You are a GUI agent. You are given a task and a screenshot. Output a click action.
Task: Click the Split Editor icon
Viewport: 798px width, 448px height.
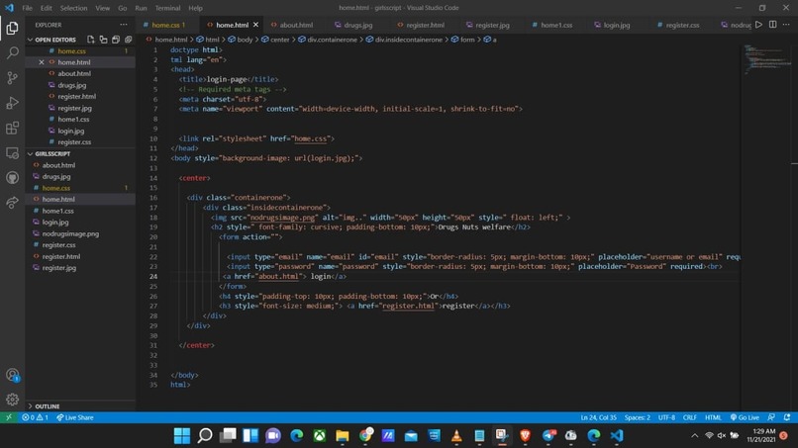[x=772, y=25]
